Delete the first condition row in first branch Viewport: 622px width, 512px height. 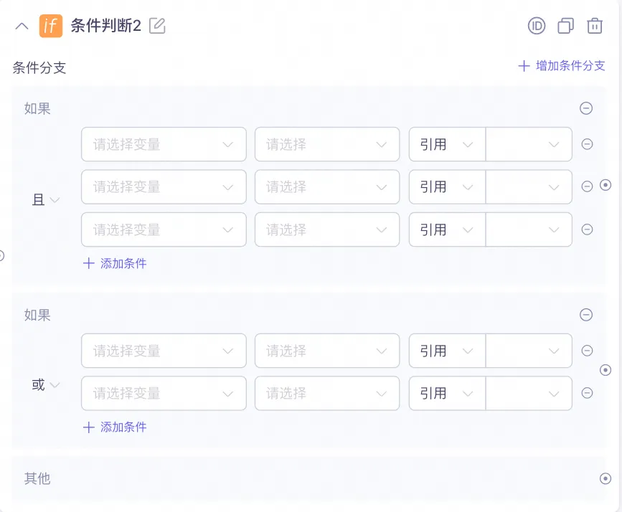point(587,144)
